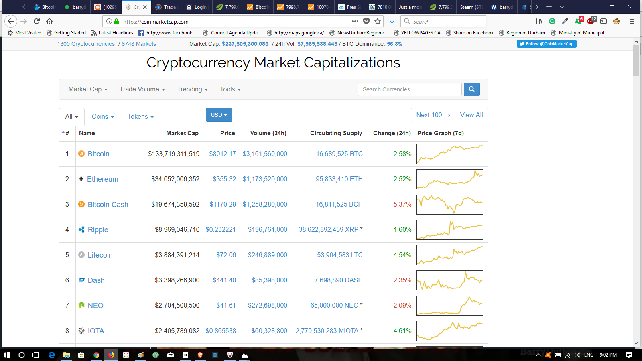List all open tabs dropdown
Screen dimensions: 642x361
[562, 7]
